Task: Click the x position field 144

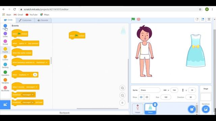Action: pos(174,90)
